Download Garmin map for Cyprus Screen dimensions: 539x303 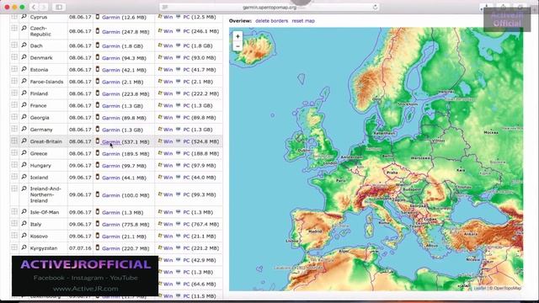[111, 17]
